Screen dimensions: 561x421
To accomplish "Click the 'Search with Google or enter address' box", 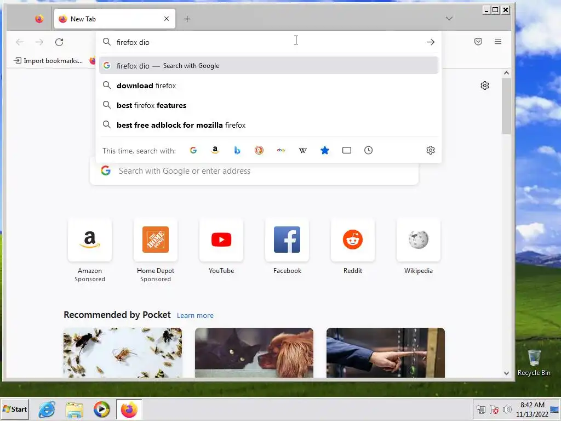I will coord(254,171).
